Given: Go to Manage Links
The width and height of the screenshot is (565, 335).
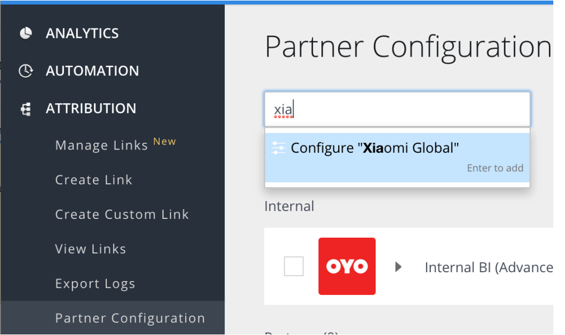Looking at the screenshot, I should [101, 146].
